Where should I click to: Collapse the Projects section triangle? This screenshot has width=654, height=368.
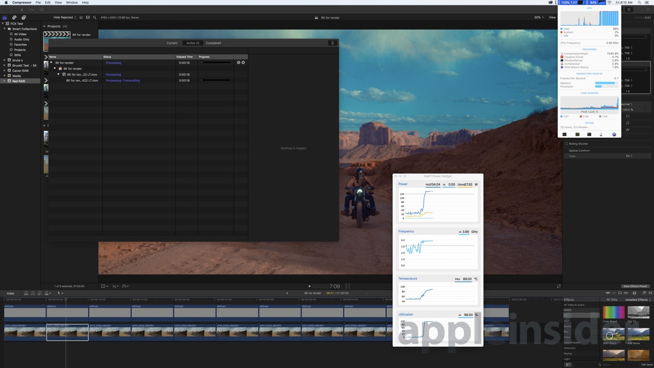(45, 26)
